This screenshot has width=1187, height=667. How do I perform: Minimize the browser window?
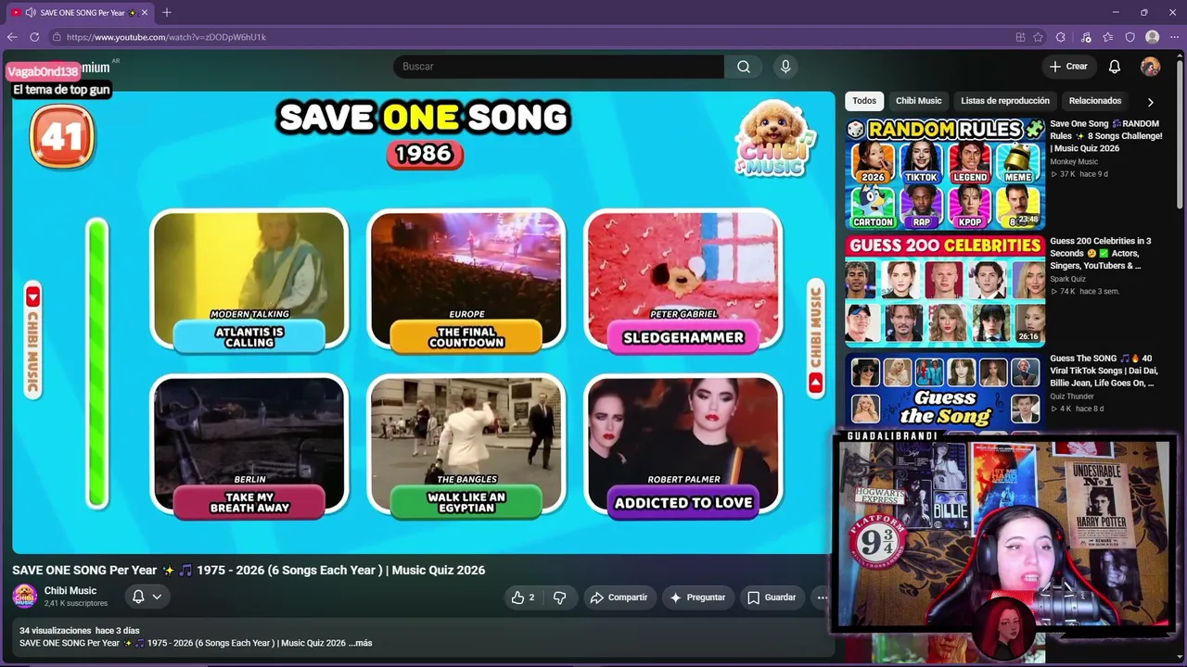coord(1116,12)
